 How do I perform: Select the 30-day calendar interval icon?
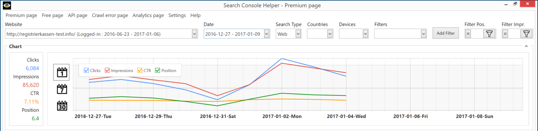(x=62, y=106)
